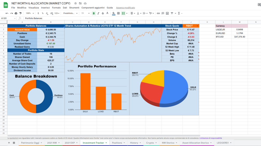Screen dimensions: 261x146
Task: Click the Google Sheets home logo
Action: coord(6,5)
